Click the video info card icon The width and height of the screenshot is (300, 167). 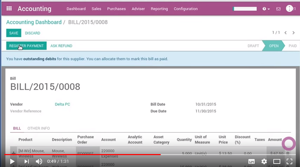(289, 9)
